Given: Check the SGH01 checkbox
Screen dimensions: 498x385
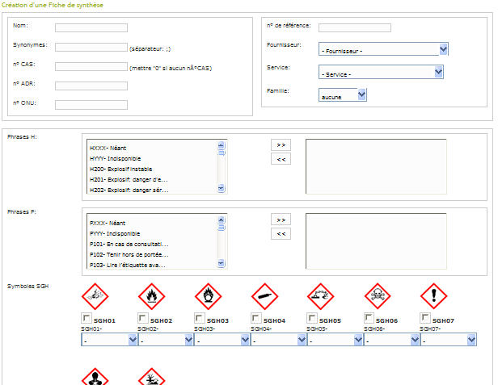Looking at the screenshot, I should 87,318.
